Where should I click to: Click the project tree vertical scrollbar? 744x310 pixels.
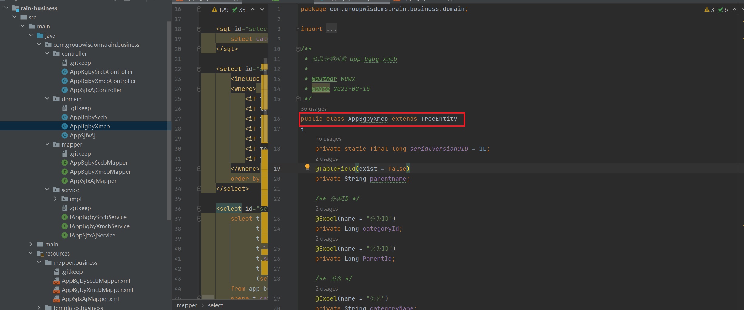pos(169,121)
